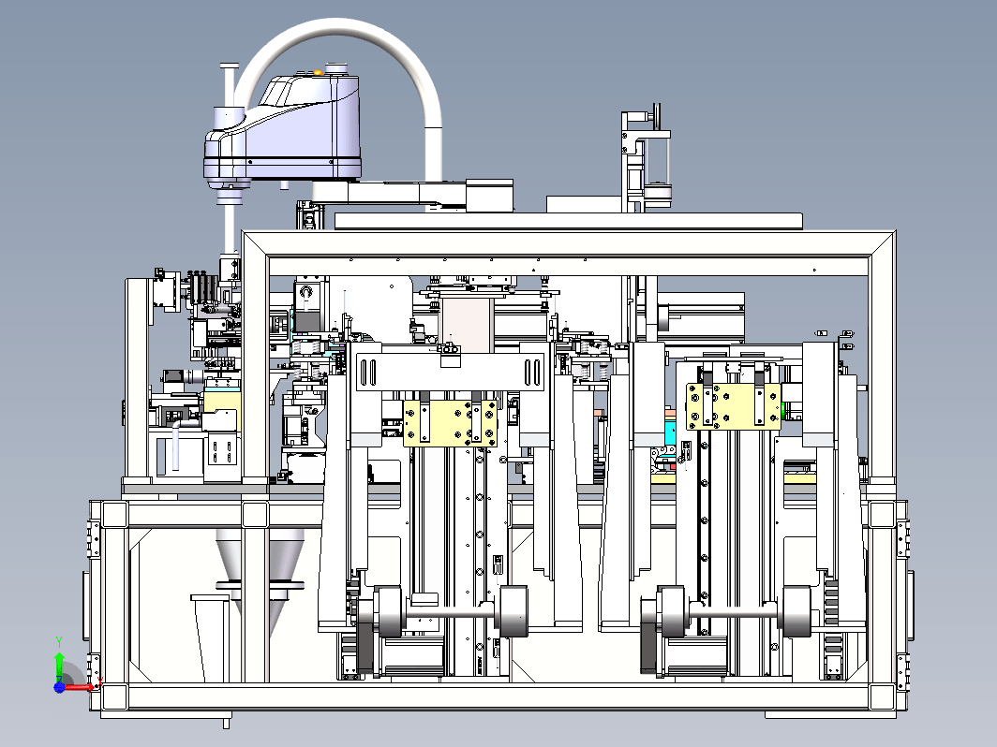
Task: Select the left lower roller shaft
Action: point(450,612)
